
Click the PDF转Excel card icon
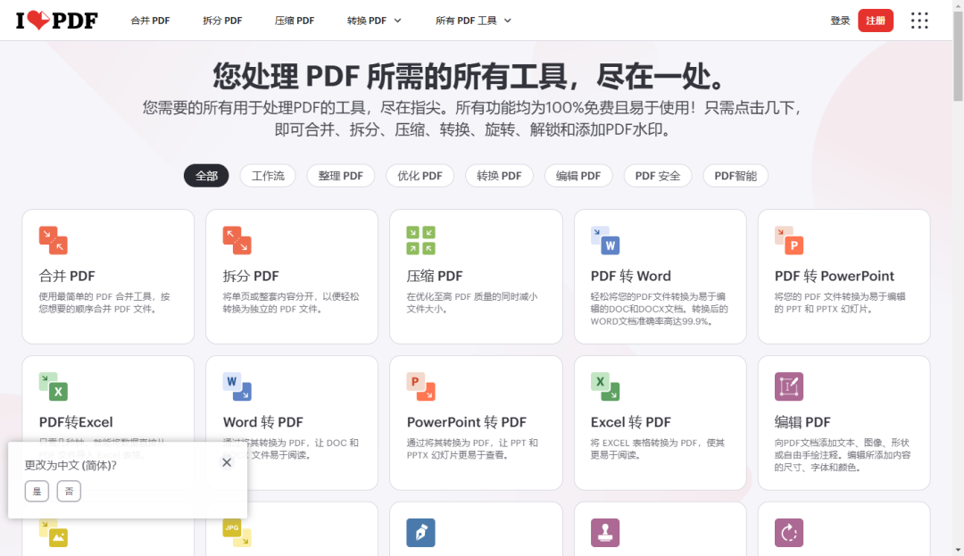pos(54,386)
